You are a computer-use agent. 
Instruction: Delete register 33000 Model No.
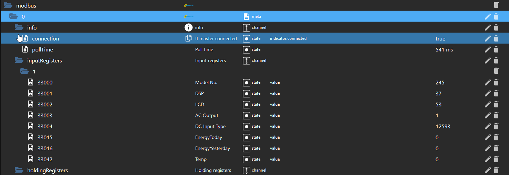496,82
